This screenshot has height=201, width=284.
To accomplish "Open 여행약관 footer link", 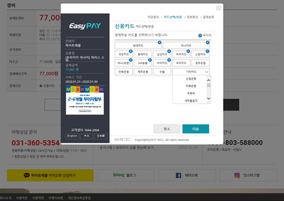I will click(22, 198).
